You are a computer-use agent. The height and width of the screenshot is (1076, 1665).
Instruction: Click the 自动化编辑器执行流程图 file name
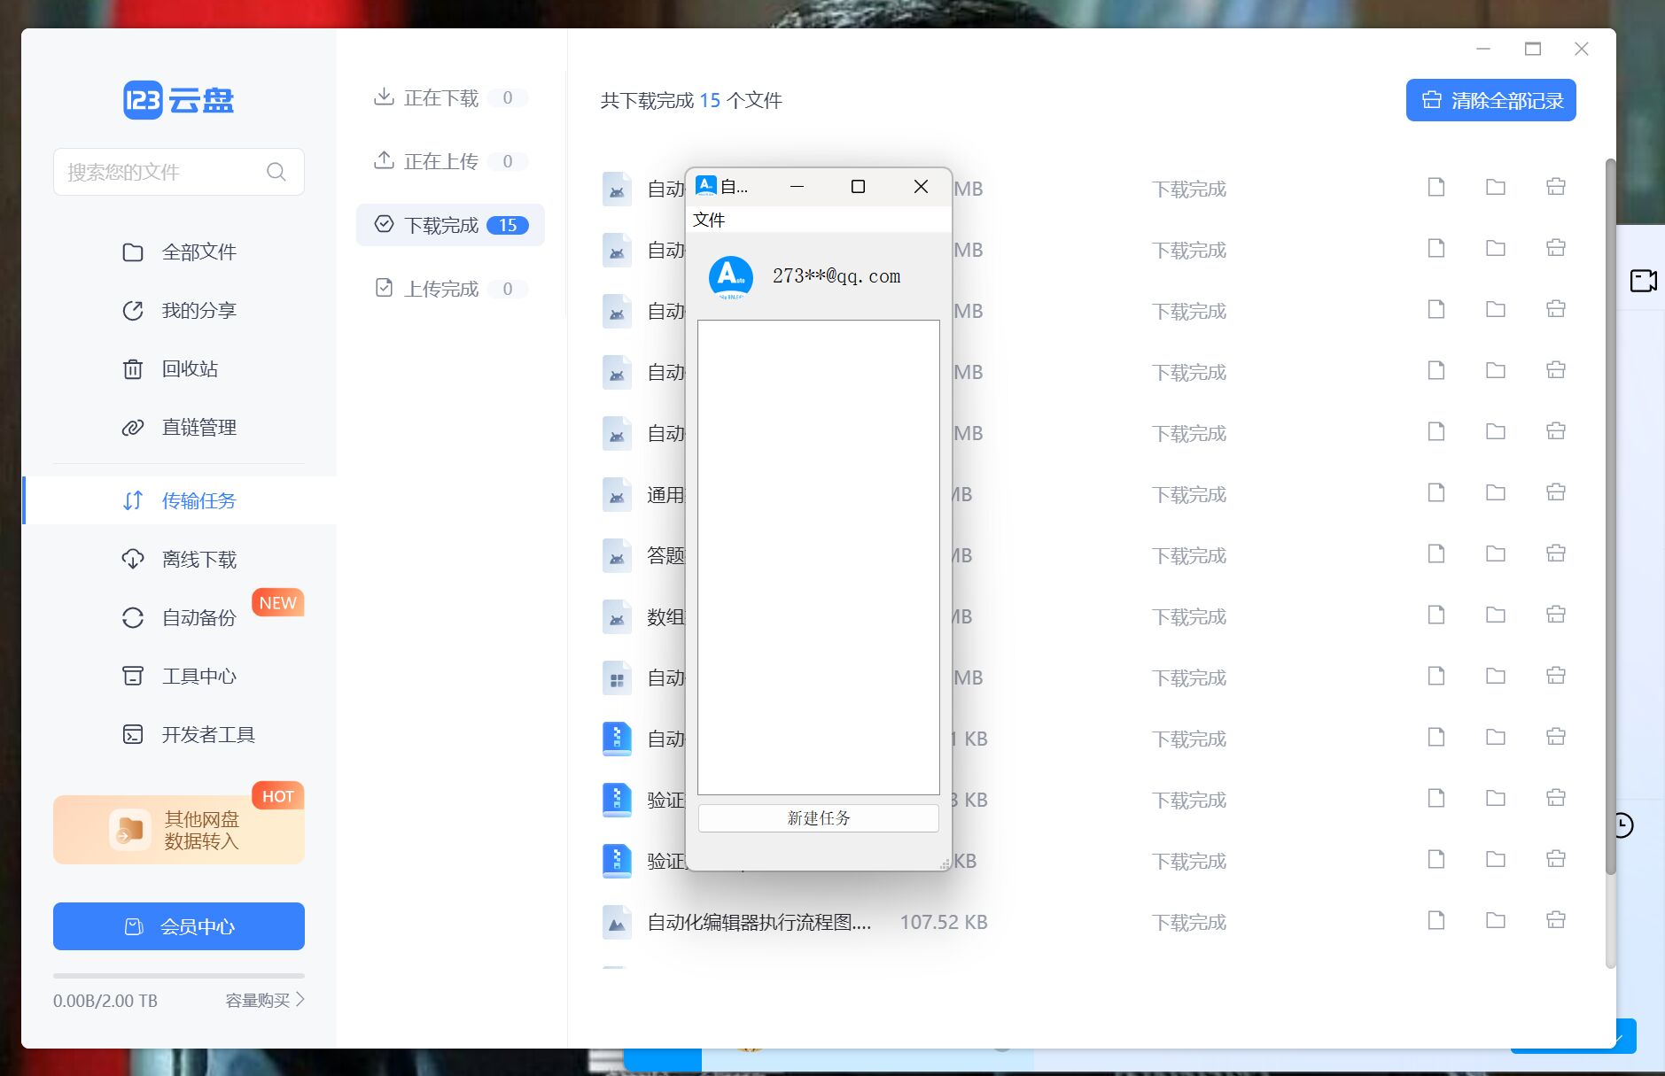pos(759,922)
